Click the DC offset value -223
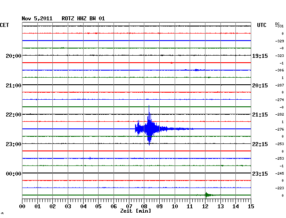The image size is (286, 218). pos(279,188)
